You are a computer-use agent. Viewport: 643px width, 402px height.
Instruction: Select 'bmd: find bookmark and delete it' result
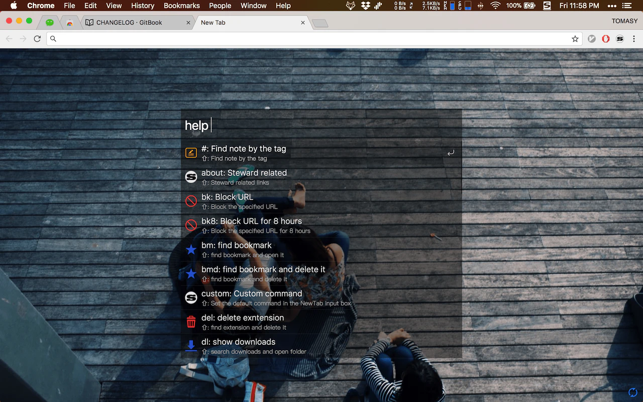[x=321, y=273]
